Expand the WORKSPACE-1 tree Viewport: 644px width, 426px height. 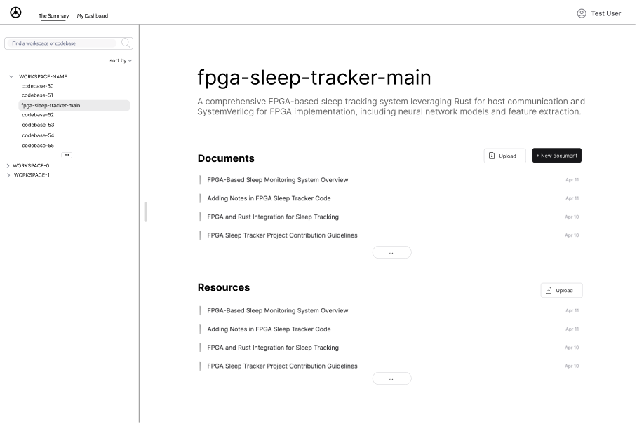click(x=8, y=175)
